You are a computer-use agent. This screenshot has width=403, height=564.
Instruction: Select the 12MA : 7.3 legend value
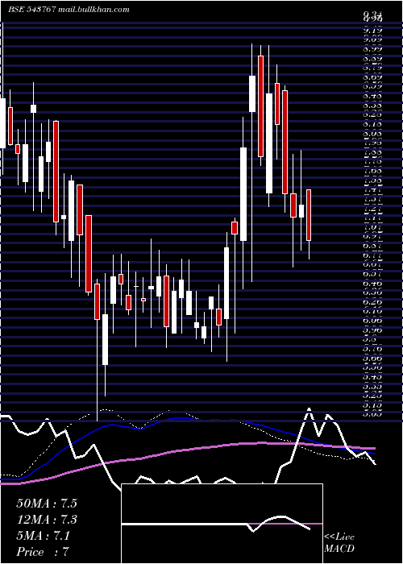click(x=47, y=520)
